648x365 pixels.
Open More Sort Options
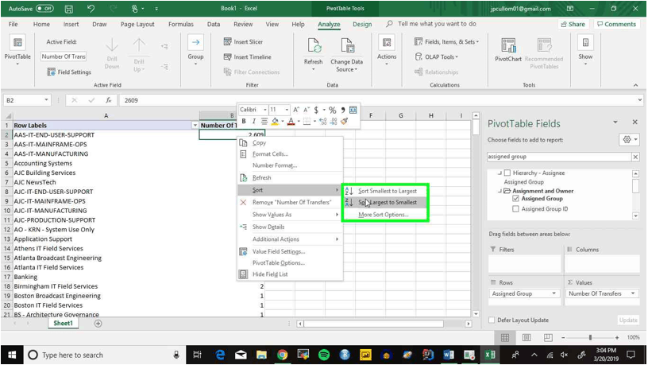(384, 215)
